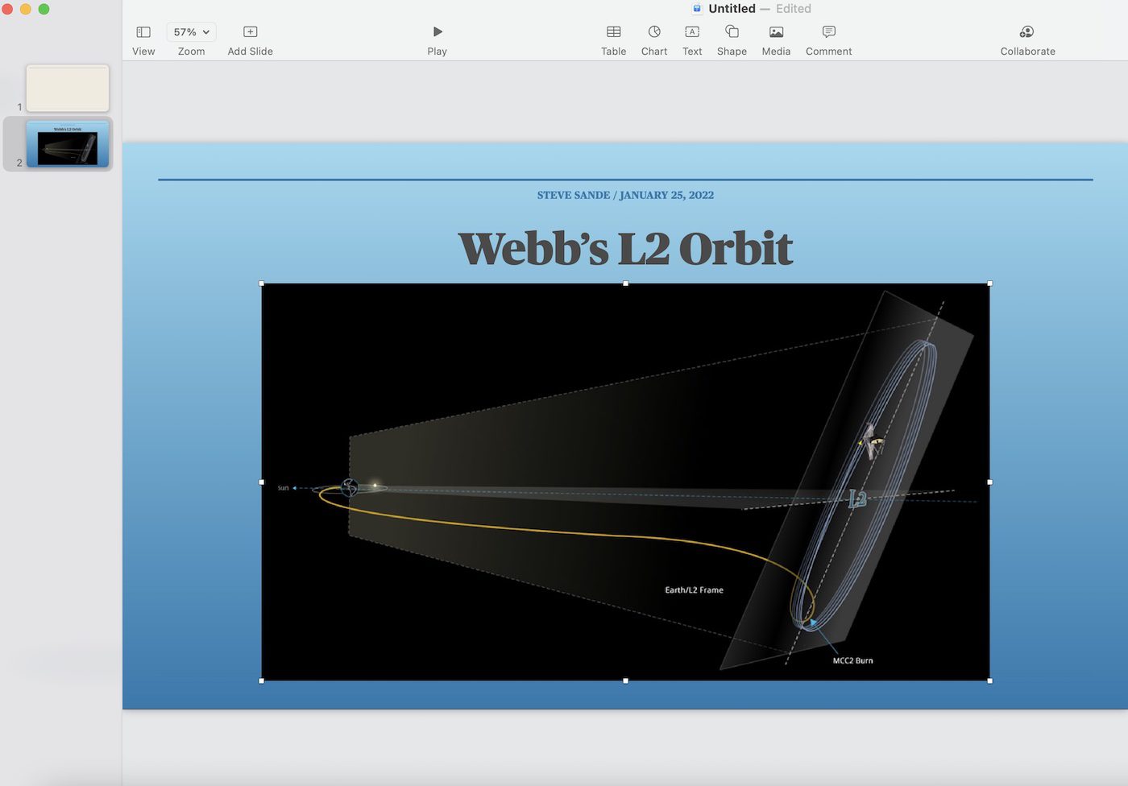Select slide 1 thumbnail in navigator
Screen dimensions: 1128x786
68,89
